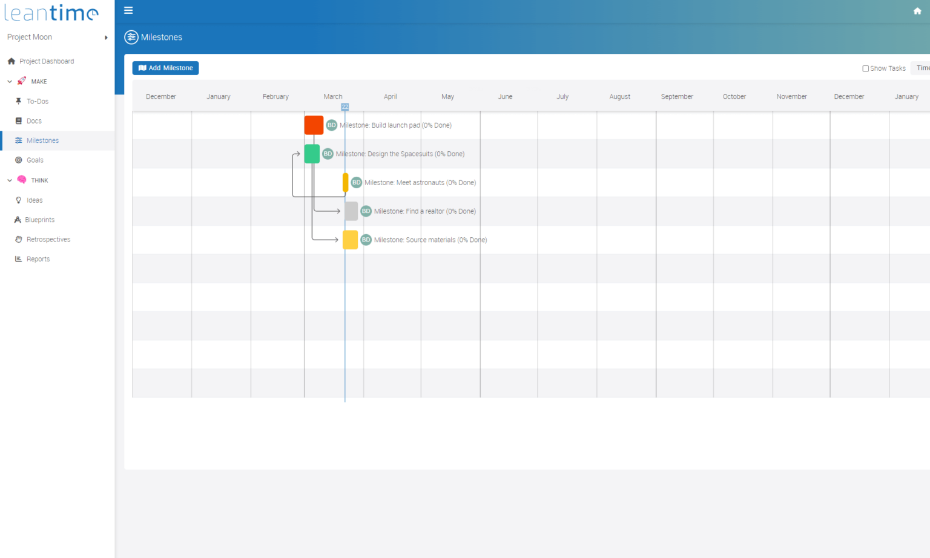Open Reports via the chart icon

pos(18,258)
